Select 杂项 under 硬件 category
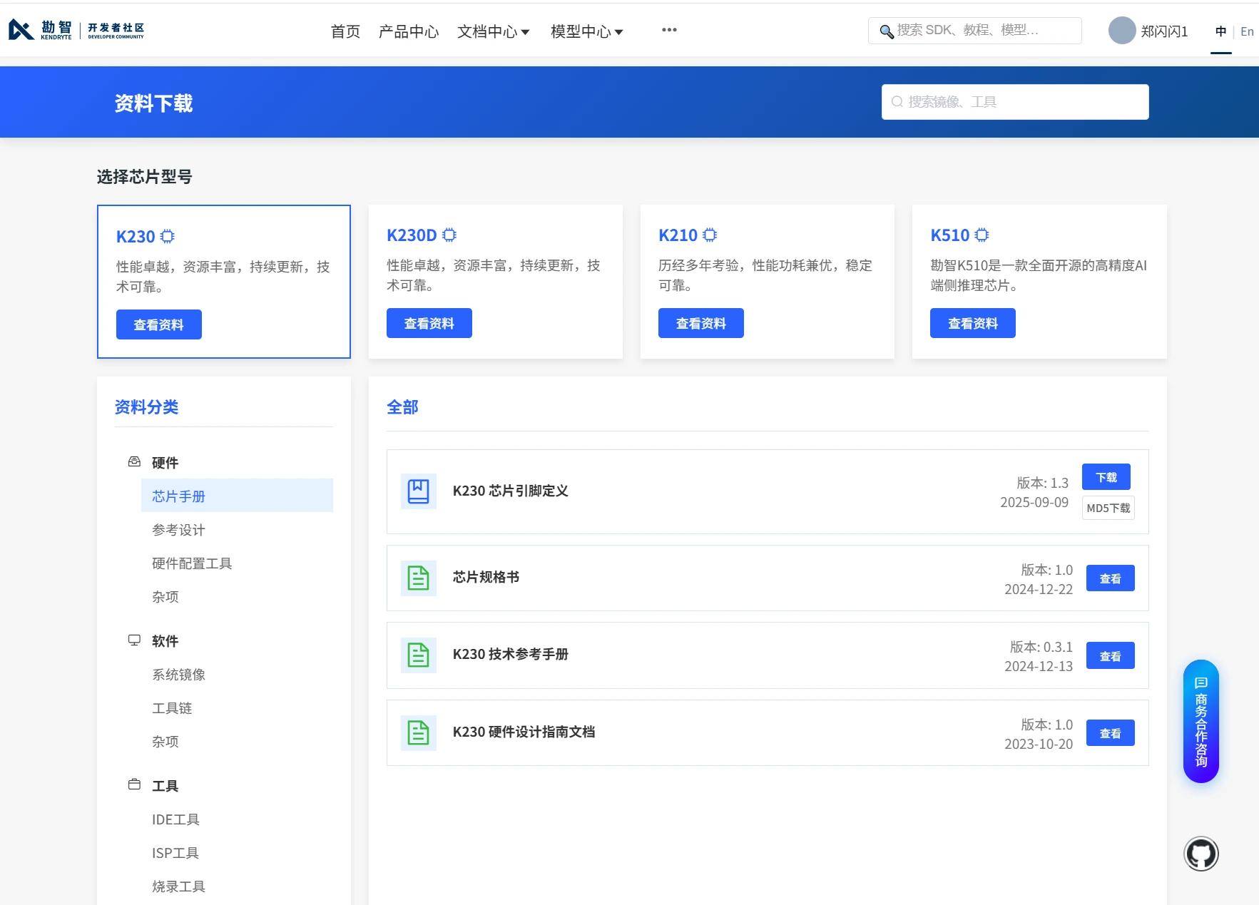Viewport: 1259px width, 905px height. coord(165,597)
